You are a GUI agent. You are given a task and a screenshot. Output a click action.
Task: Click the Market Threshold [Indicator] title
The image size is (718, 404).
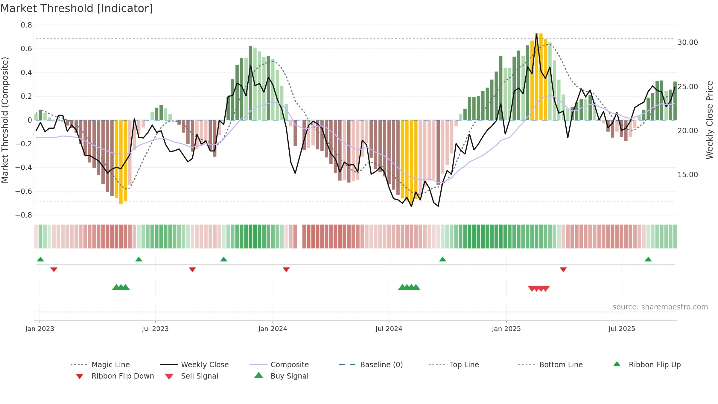point(77,8)
